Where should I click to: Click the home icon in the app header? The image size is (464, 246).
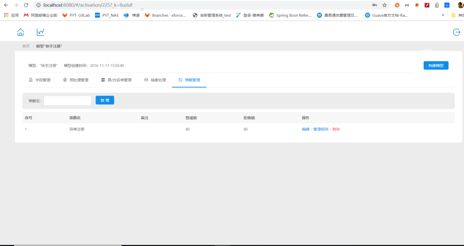coord(20,32)
